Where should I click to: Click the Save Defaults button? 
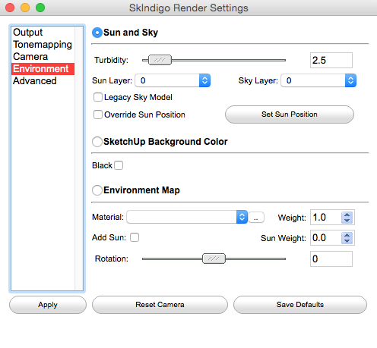[300, 305]
